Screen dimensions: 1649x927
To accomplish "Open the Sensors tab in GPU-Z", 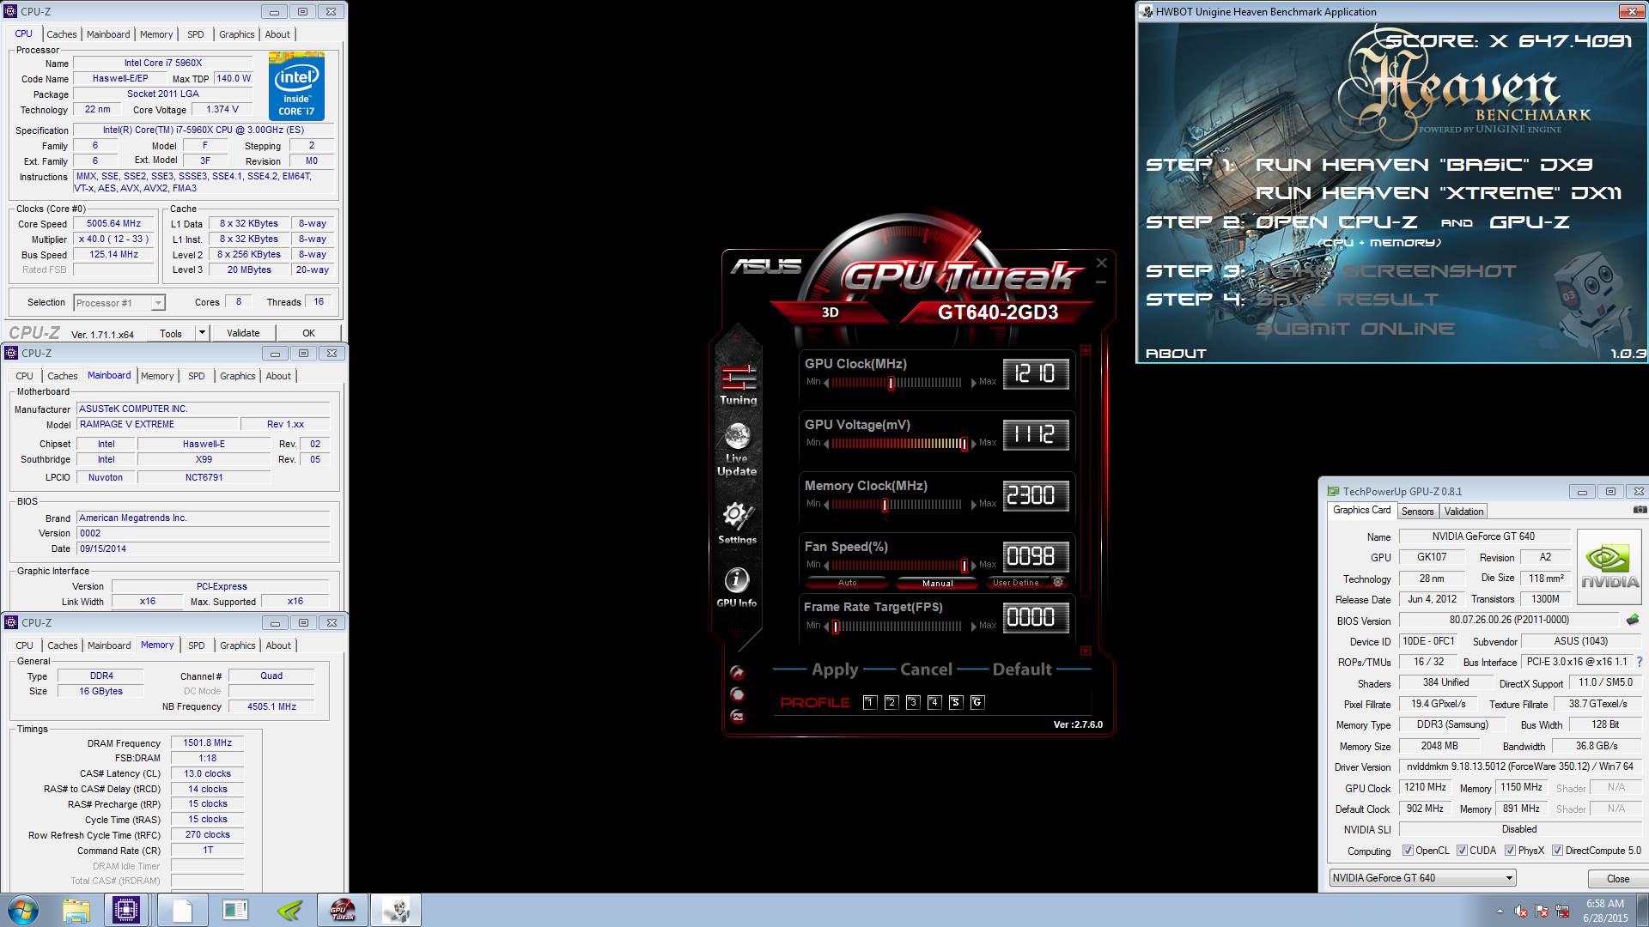I will (1417, 512).
